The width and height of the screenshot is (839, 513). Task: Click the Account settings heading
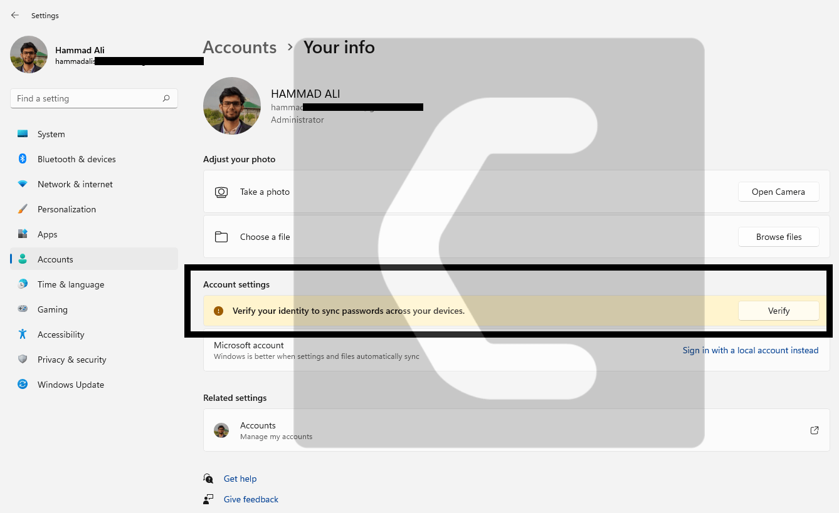point(236,284)
